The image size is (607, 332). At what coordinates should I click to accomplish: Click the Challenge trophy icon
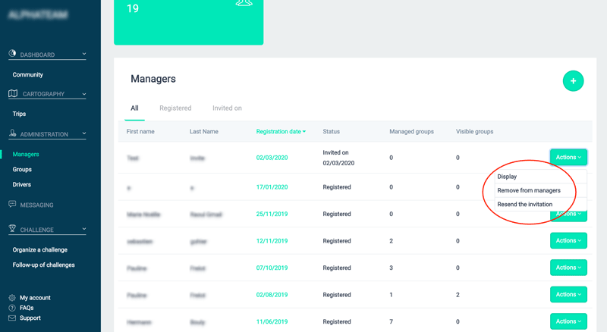[x=13, y=229]
